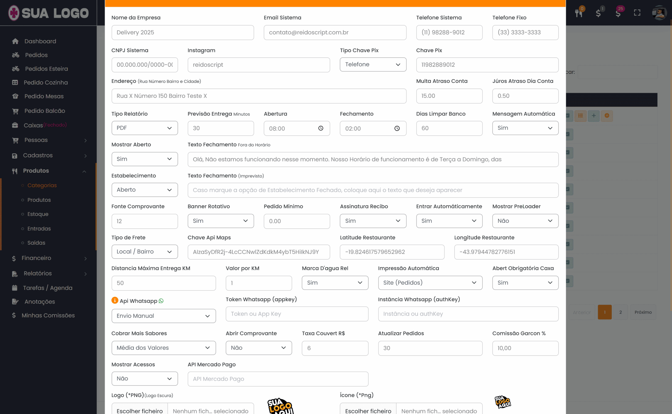This screenshot has width=672, height=414.
Task: Click the Dashboard home icon in sidebar
Action: pos(15,41)
